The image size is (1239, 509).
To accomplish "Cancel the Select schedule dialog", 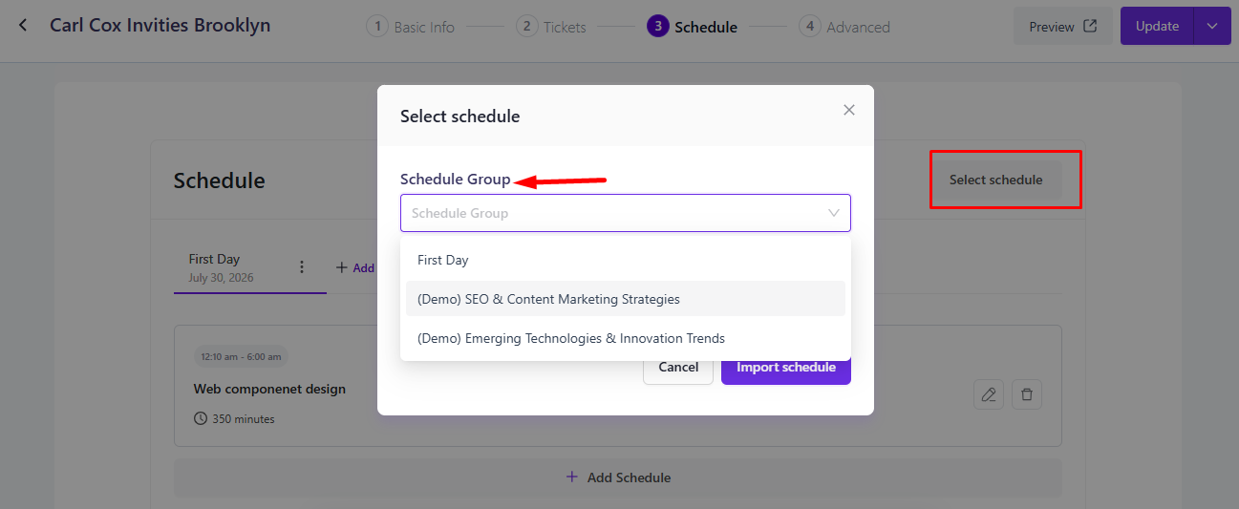I will point(678,367).
